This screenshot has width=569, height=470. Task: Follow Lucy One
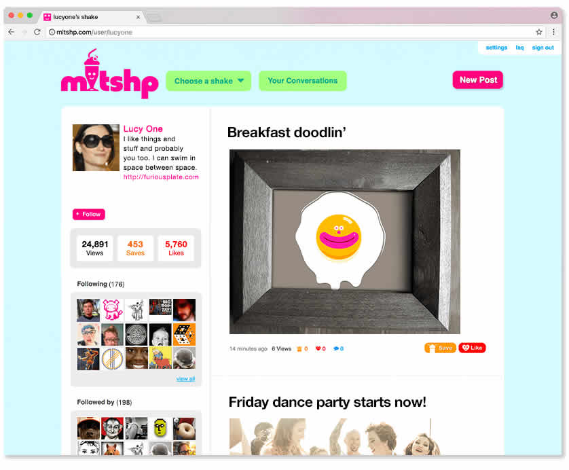point(88,214)
